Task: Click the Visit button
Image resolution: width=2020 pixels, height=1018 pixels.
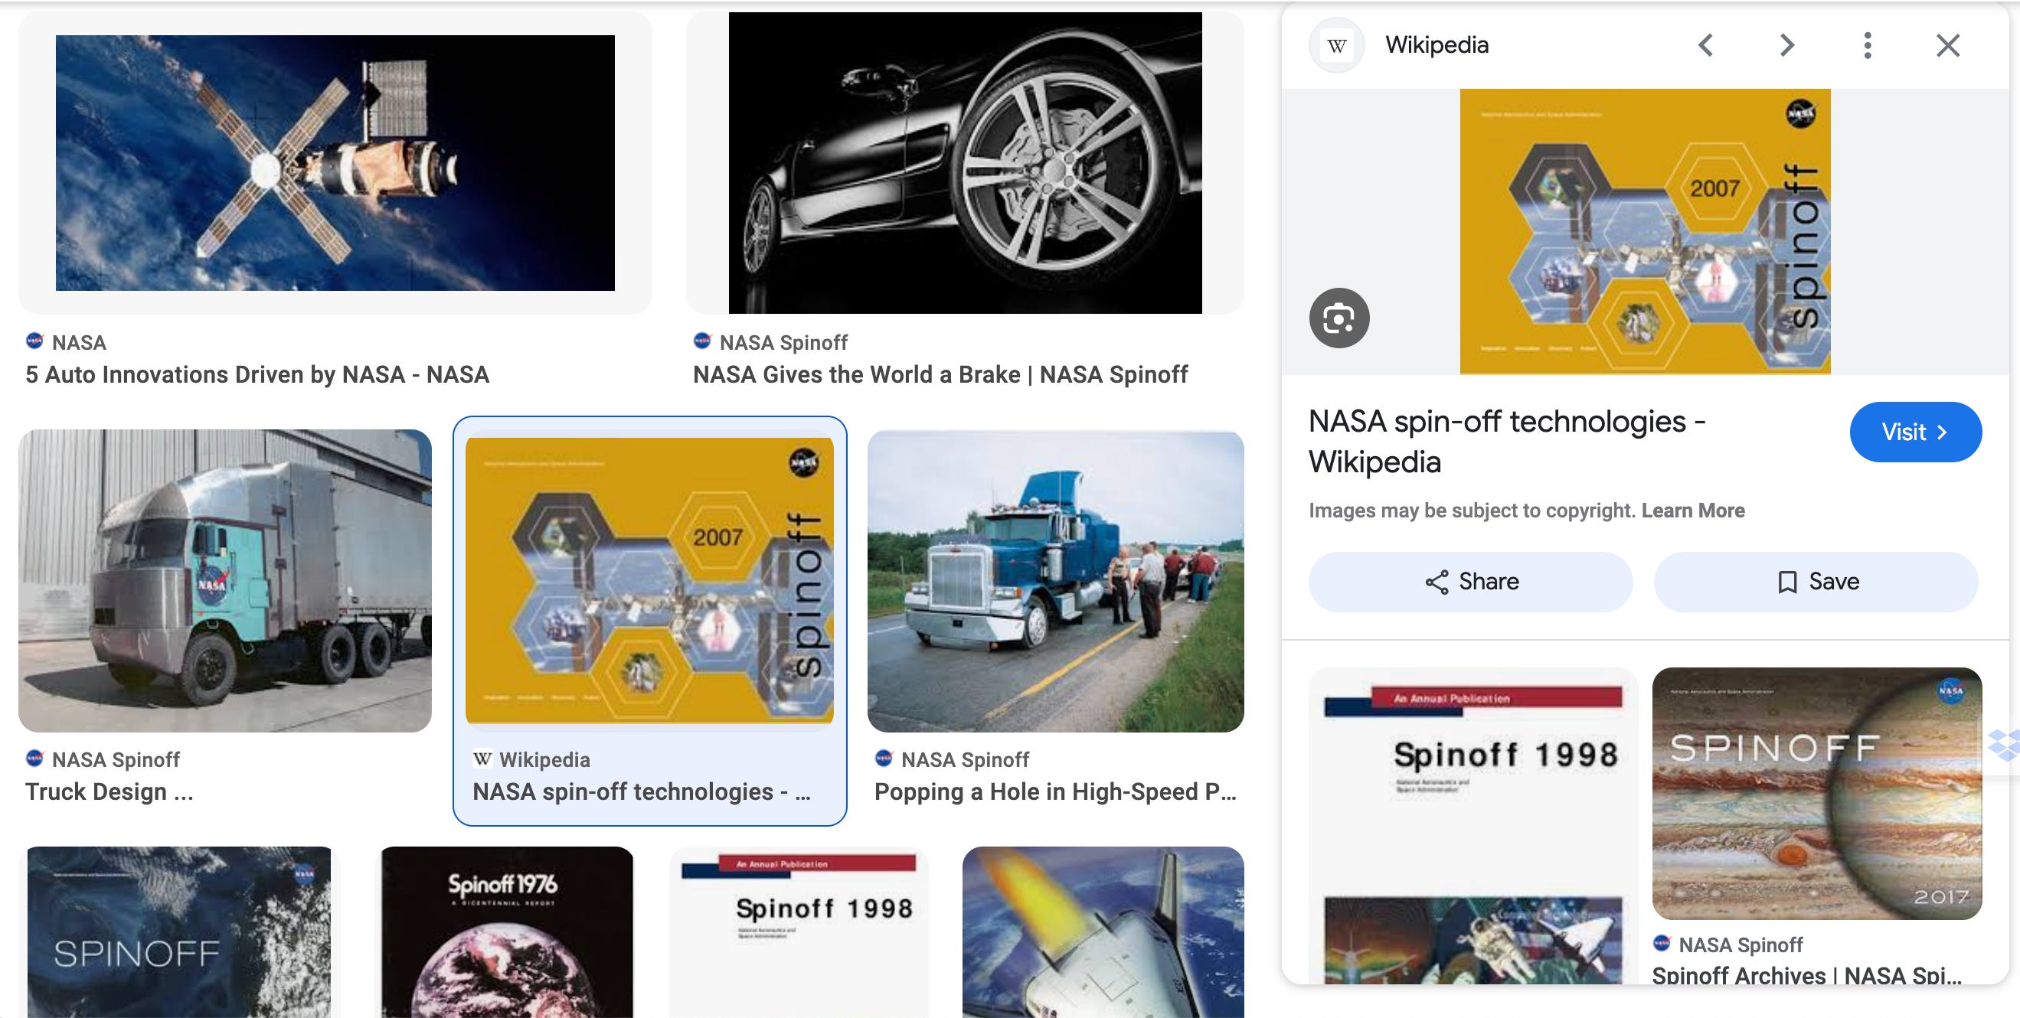Action: pos(1916,432)
